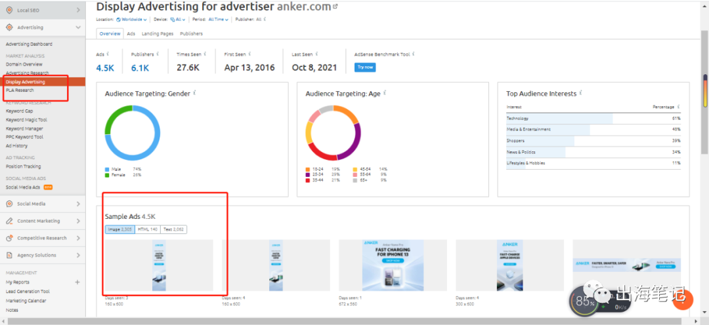Click the info icon beside Last Seen

click(x=316, y=54)
